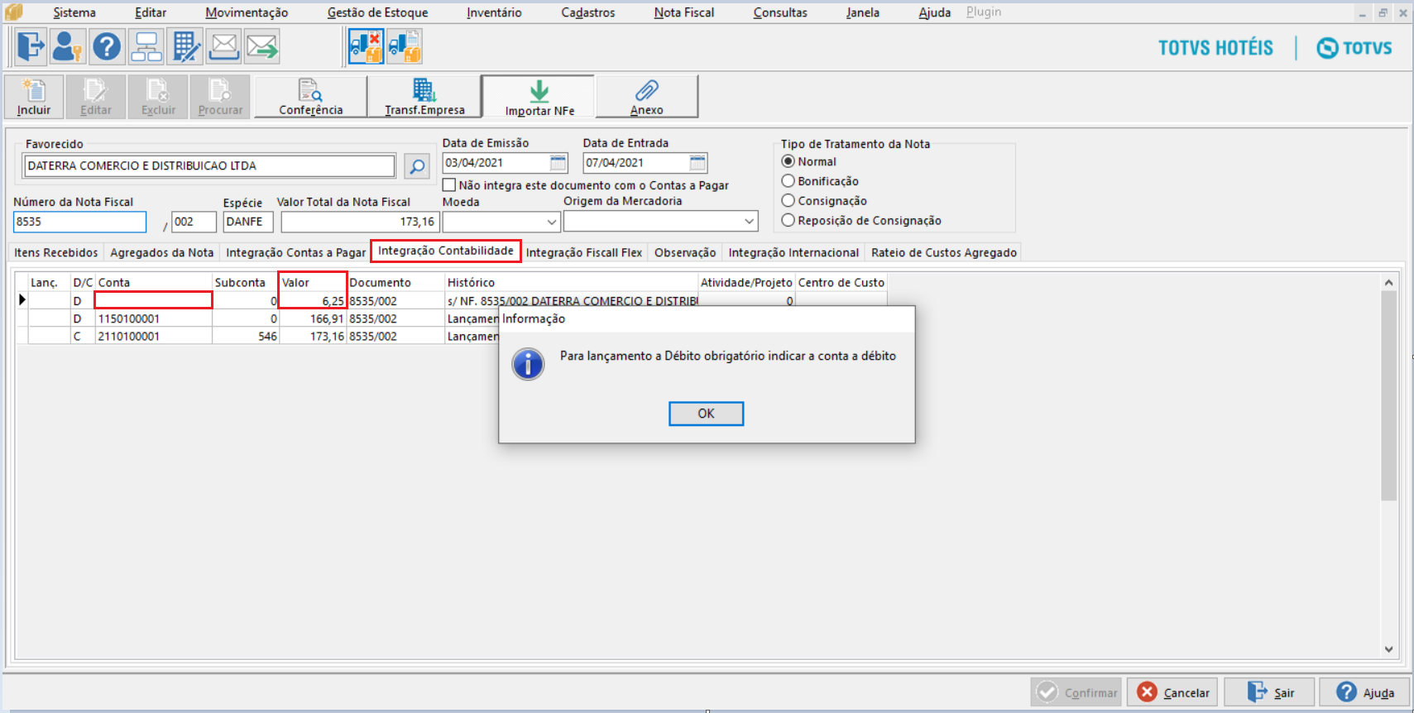Image resolution: width=1414 pixels, height=713 pixels.
Task: Open the Data de Entrada calendar picker
Action: [698, 163]
